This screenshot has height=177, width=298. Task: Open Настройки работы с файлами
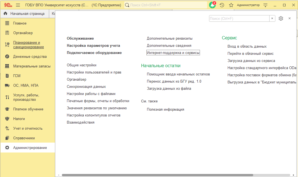click(x=91, y=94)
